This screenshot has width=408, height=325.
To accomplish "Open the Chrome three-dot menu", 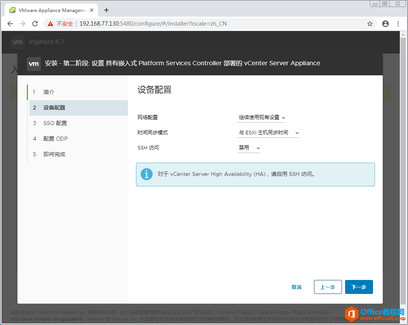I will 398,24.
